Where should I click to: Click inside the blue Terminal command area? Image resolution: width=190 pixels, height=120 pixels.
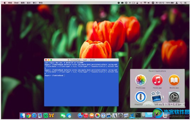(x=81, y=90)
